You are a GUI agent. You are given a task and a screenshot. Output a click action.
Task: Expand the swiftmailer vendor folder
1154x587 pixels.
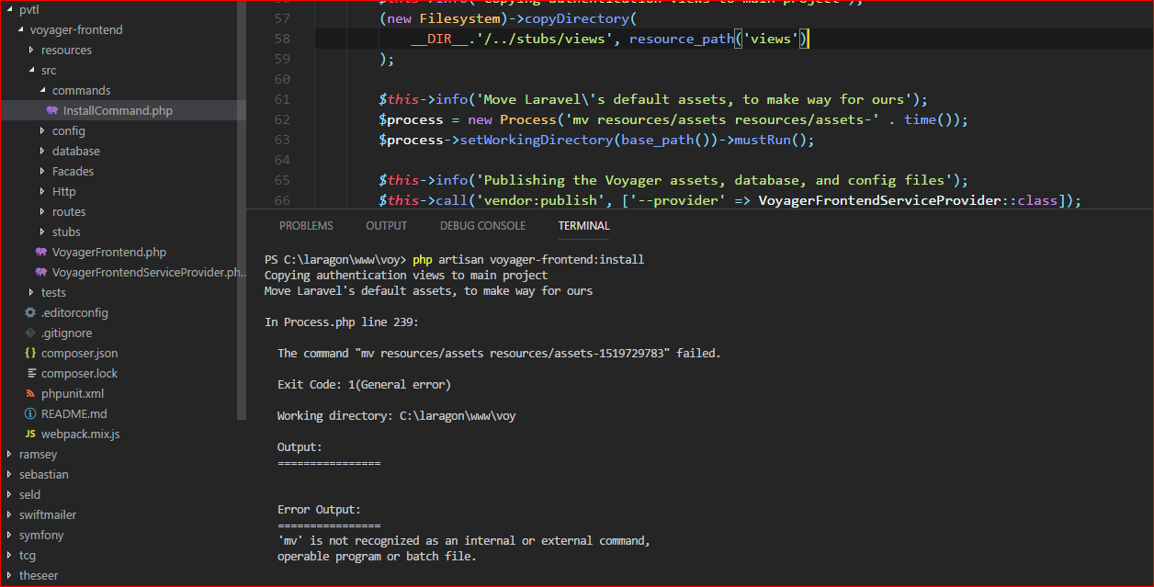10,514
